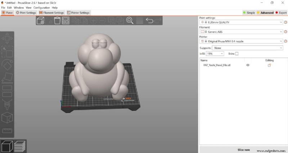Open the Supports None dropdown
The image size is (288, 153).
[247, 48]
